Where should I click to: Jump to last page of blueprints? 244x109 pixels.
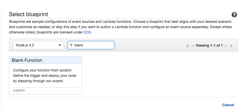[x=231, y=46]
